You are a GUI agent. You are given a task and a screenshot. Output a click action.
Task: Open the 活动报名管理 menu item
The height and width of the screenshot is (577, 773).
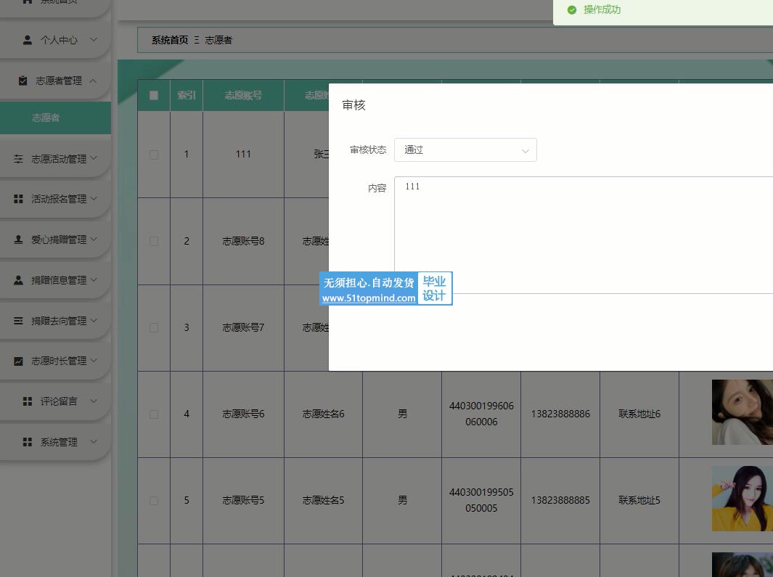pos(55,199)
